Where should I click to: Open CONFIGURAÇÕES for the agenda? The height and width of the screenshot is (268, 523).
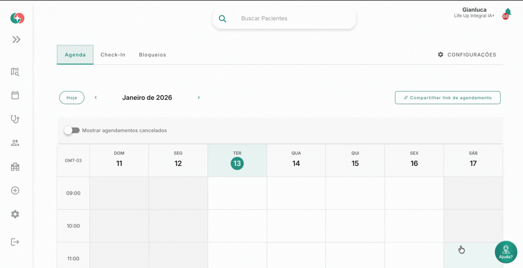[467, 55]
